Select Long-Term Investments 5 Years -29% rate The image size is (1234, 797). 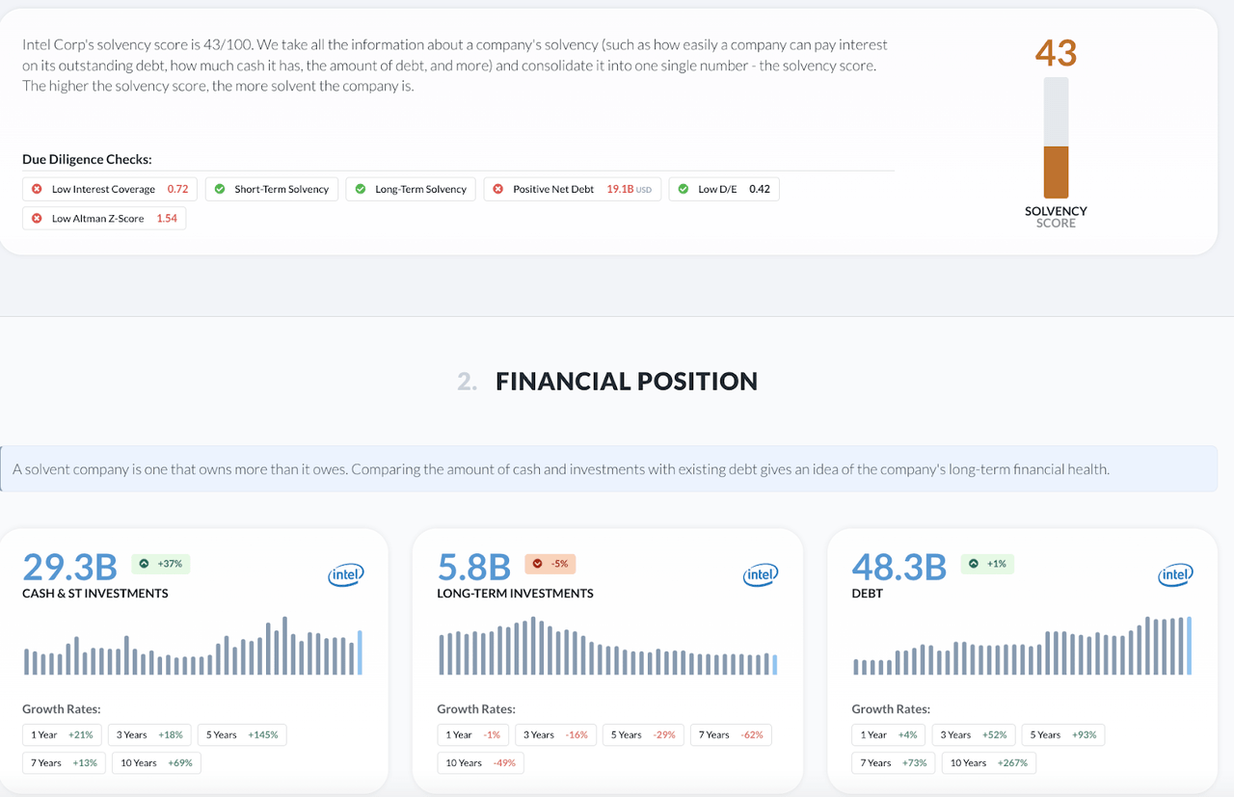pos(644,734)
